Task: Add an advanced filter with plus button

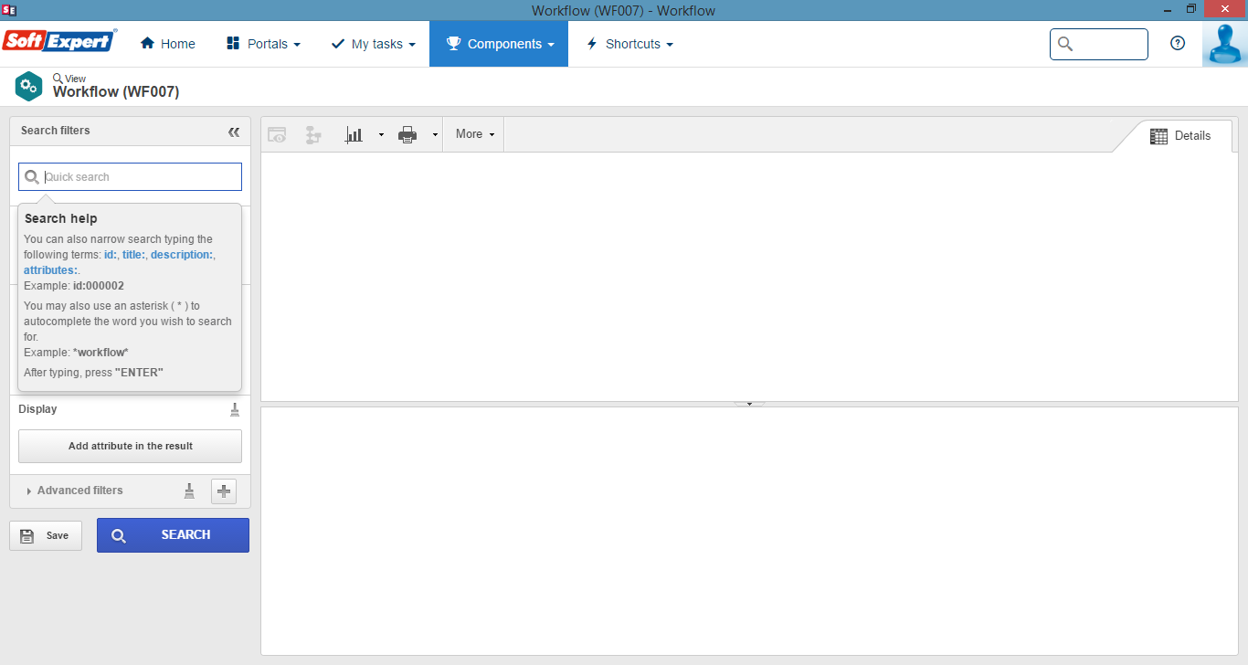Action: pyautogui.click(x=224, y=491)
